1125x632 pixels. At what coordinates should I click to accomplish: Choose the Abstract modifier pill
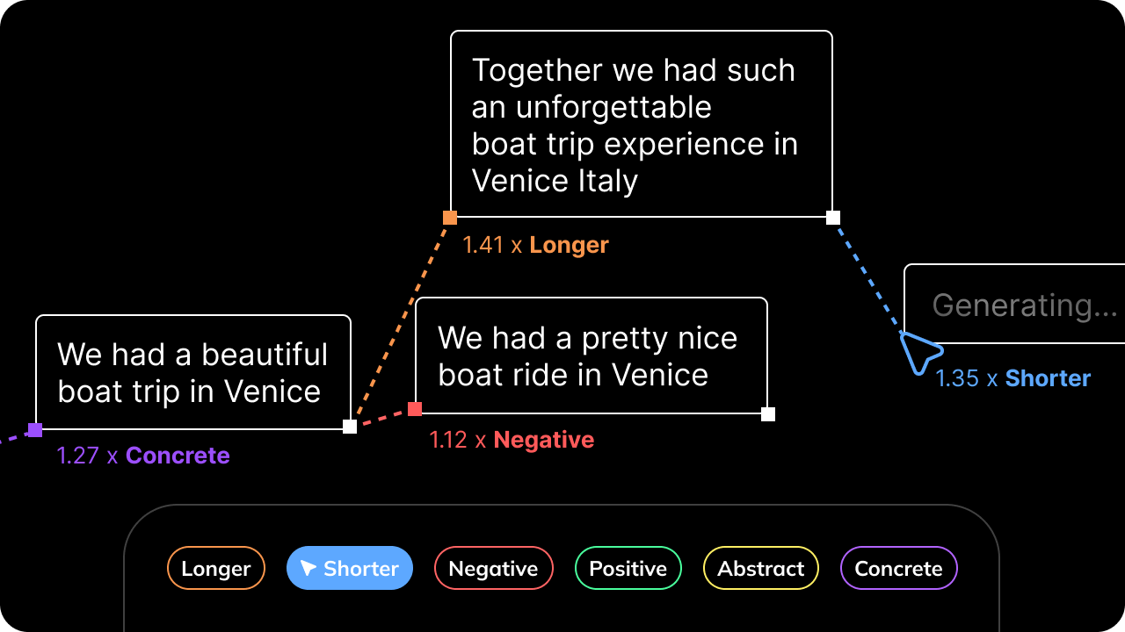(761, 568)
